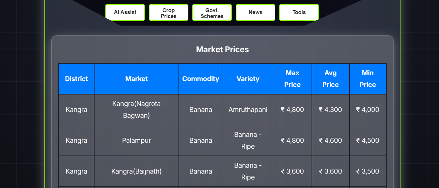
Task: Select the Palampur market cell
Action: 137,140
